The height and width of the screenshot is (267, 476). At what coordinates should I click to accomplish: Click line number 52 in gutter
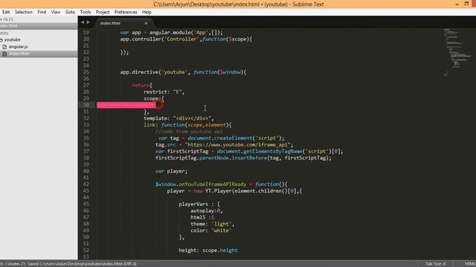[x=86, y=251]
